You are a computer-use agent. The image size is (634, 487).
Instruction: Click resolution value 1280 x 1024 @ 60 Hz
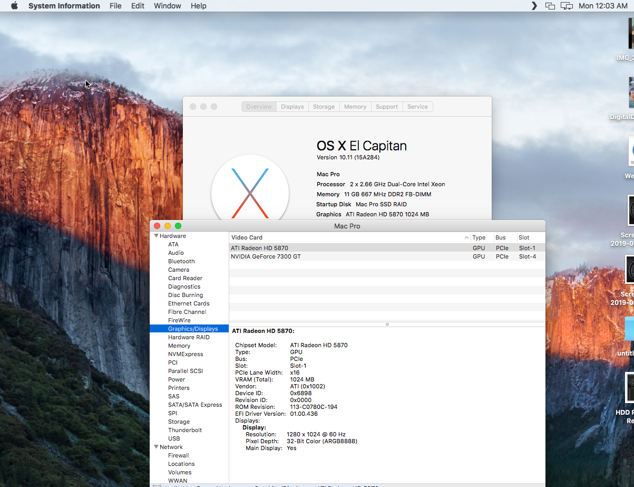[x=316, y=434]
